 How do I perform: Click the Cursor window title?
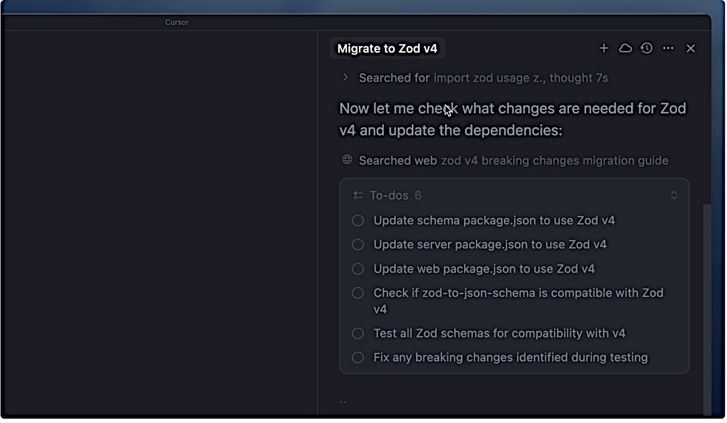177,22
